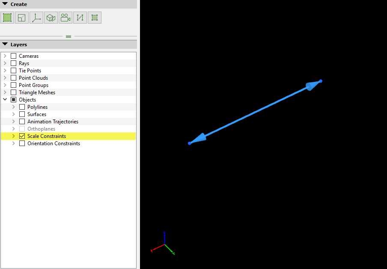
Task: Expand the Scale Constraints subtree
Action: [14, 136]
